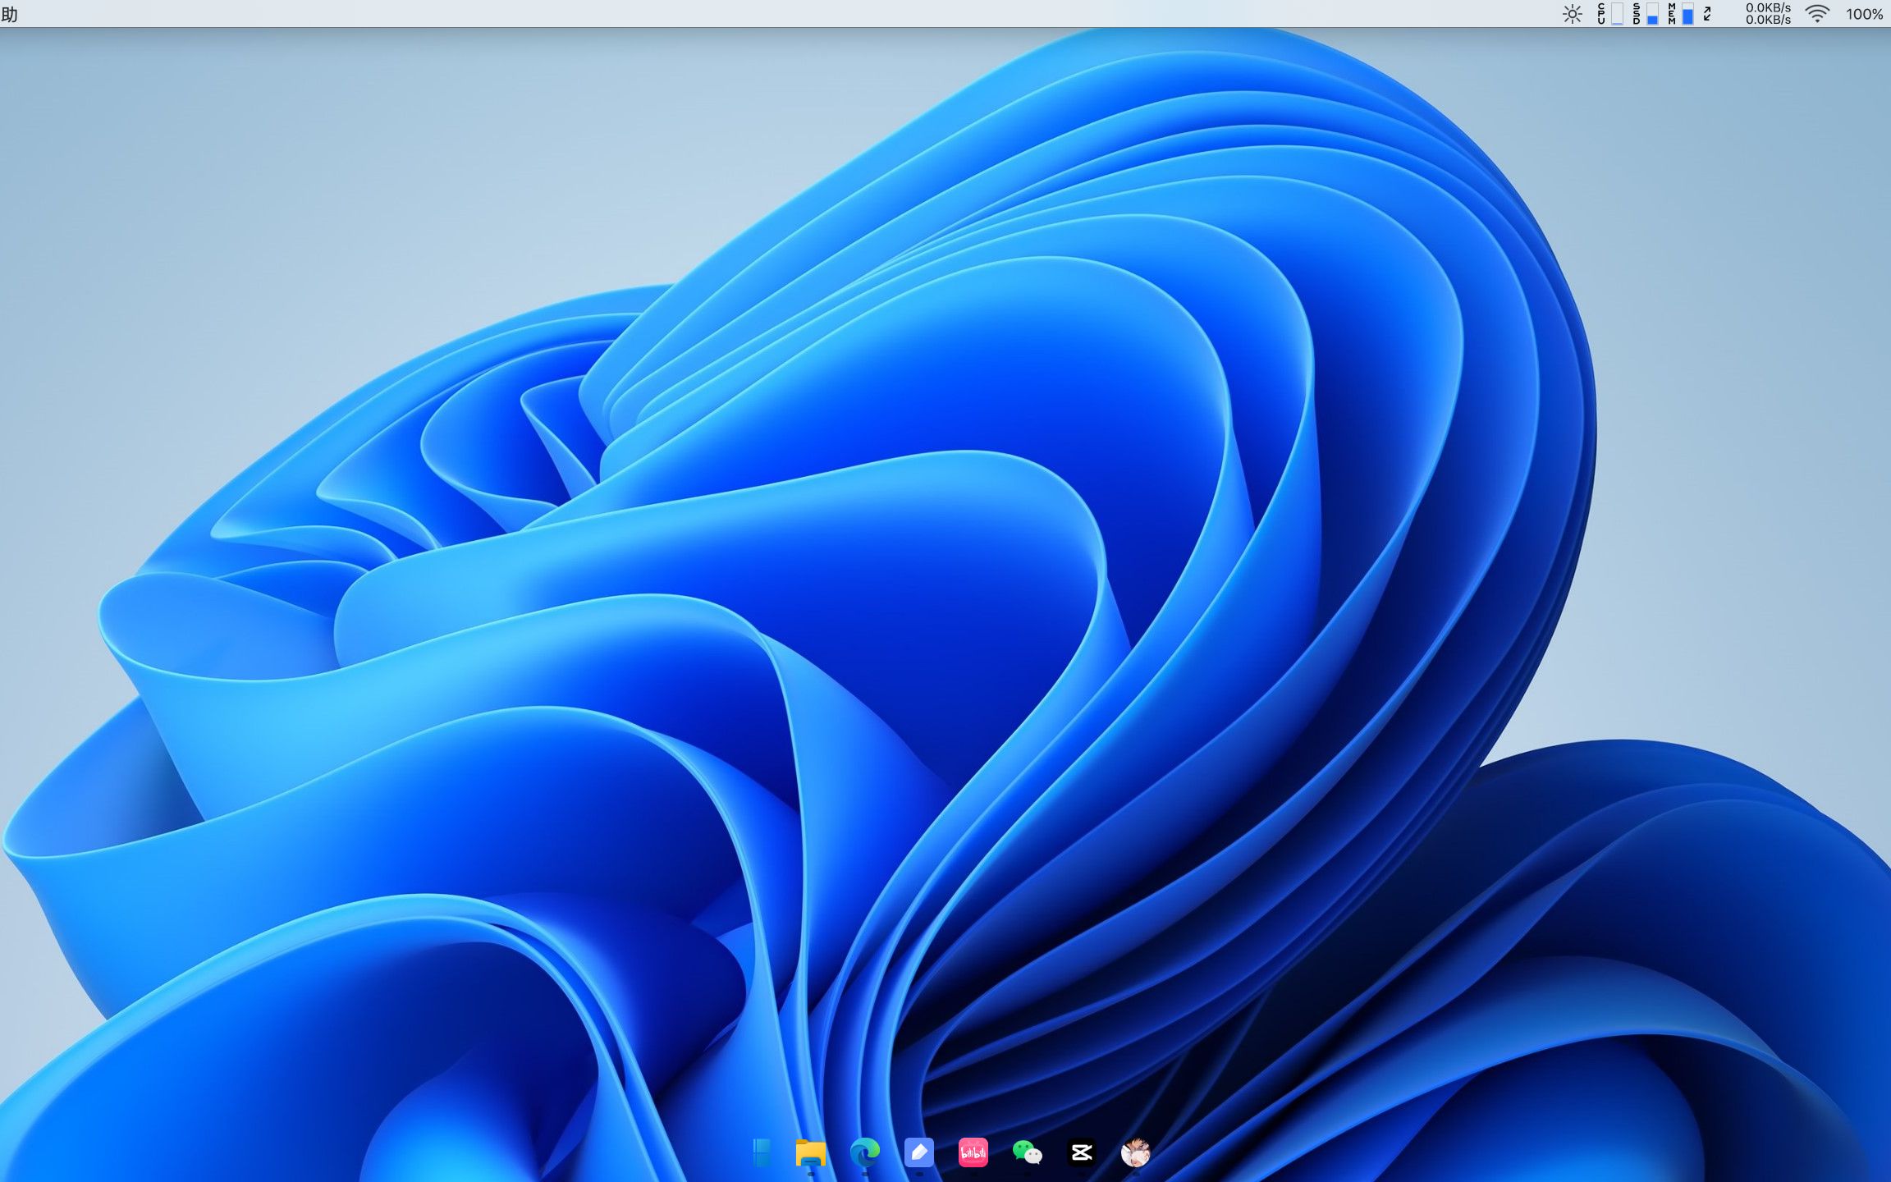Click the 100% battery percentage
This screenshot has width=1891, height=1182.
1864,14
